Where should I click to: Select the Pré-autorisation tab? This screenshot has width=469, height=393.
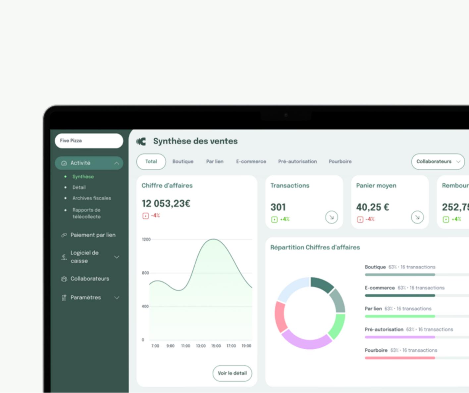pyautogui.click(x=297, y=161)
